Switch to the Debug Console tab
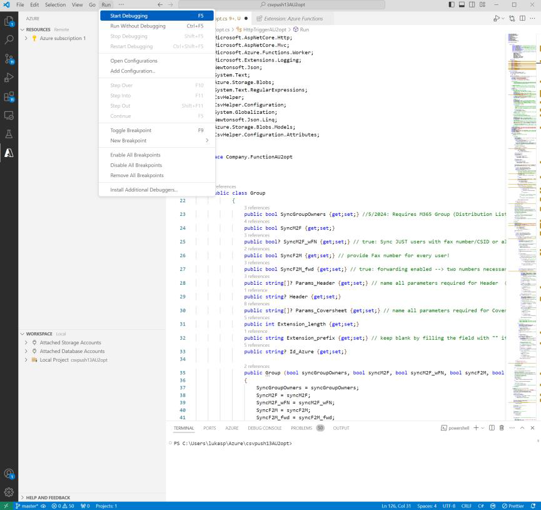This screenshot has width=541, height=510. coord(265,428)
